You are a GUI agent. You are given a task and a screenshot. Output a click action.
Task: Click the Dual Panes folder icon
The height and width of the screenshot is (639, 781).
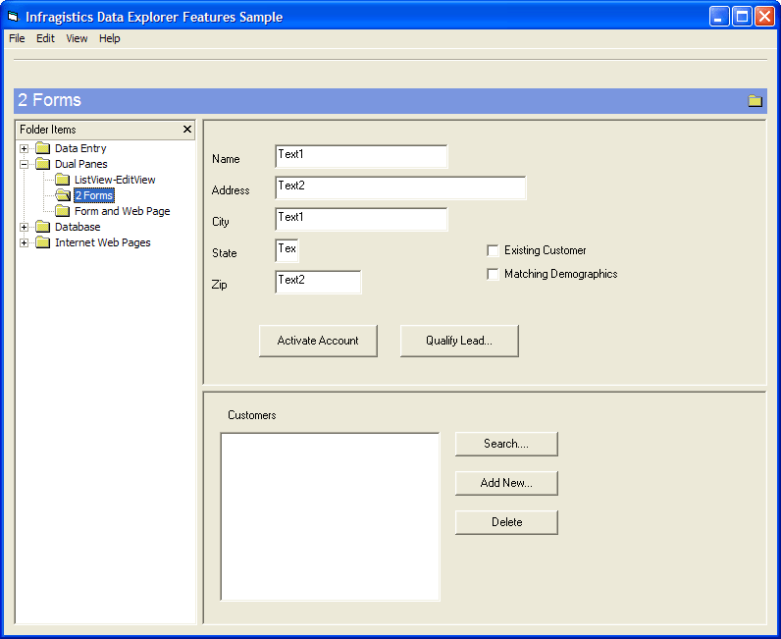(42, 164)
